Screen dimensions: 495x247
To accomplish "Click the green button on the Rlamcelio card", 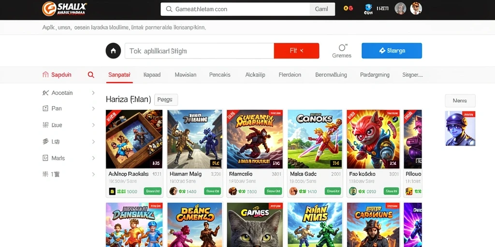I will [273, 191].
